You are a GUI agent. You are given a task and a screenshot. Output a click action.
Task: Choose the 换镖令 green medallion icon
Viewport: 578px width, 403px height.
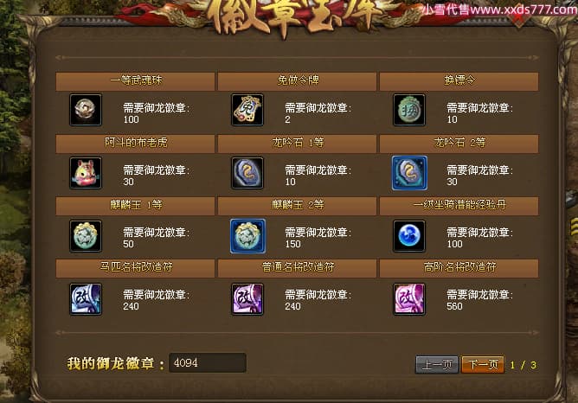point(409,110)
